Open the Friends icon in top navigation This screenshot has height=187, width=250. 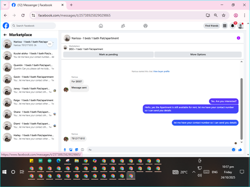coord(123,26)
